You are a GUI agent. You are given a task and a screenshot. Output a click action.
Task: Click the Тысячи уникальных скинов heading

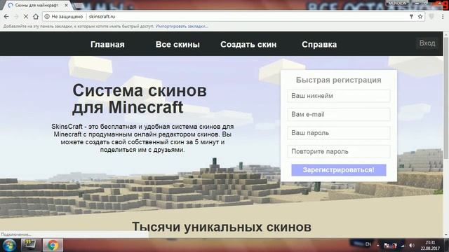pyautogui.click(x=222, y=227)
